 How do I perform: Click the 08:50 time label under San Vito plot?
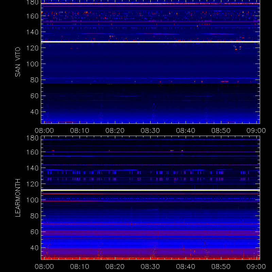coord(221,131)
